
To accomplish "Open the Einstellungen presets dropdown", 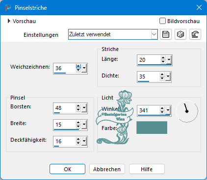I will (x=154, y=34).
